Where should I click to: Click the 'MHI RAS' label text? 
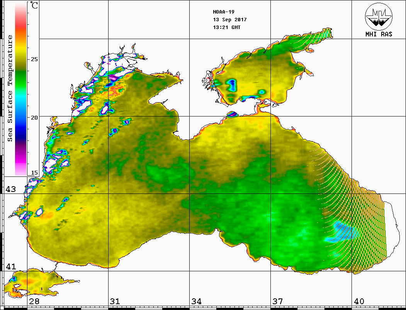point(379,34)
